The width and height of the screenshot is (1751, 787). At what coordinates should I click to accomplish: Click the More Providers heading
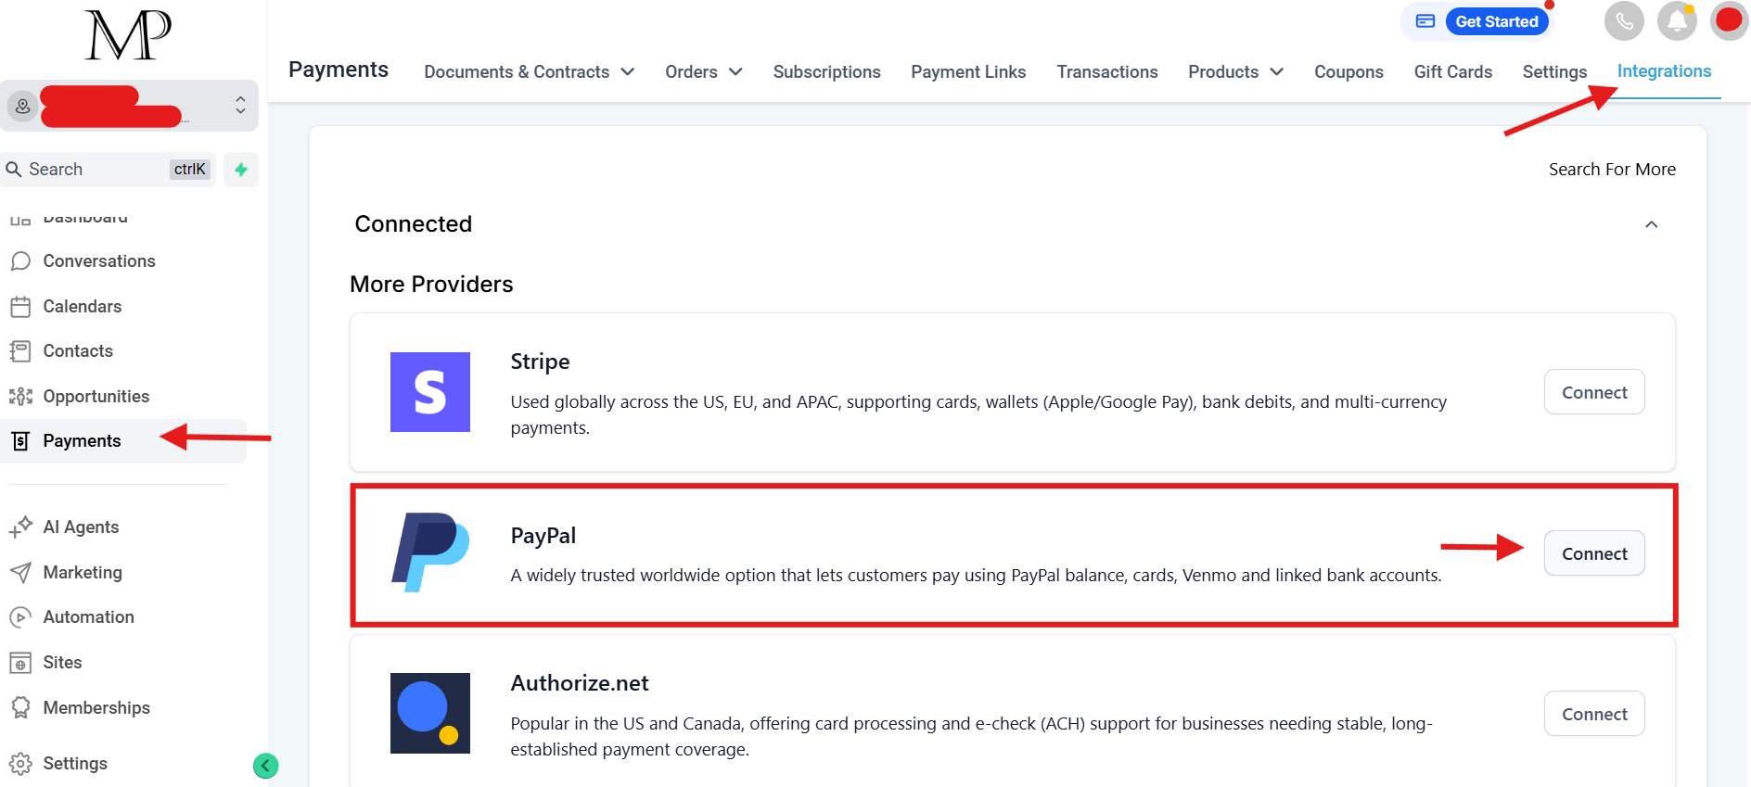[431, 285]
